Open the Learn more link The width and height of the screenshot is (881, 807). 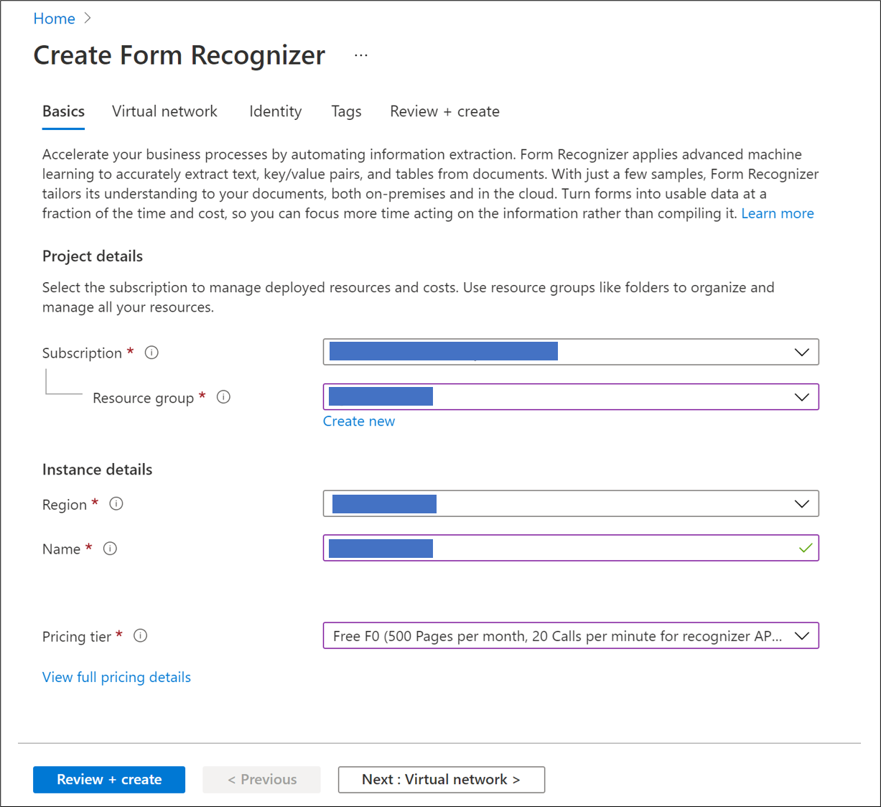(x=777, y=213)
